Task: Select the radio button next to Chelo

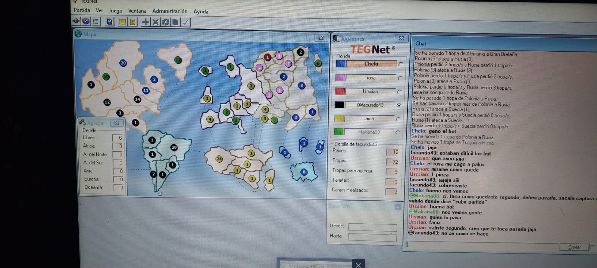Action: click(400, 64)
